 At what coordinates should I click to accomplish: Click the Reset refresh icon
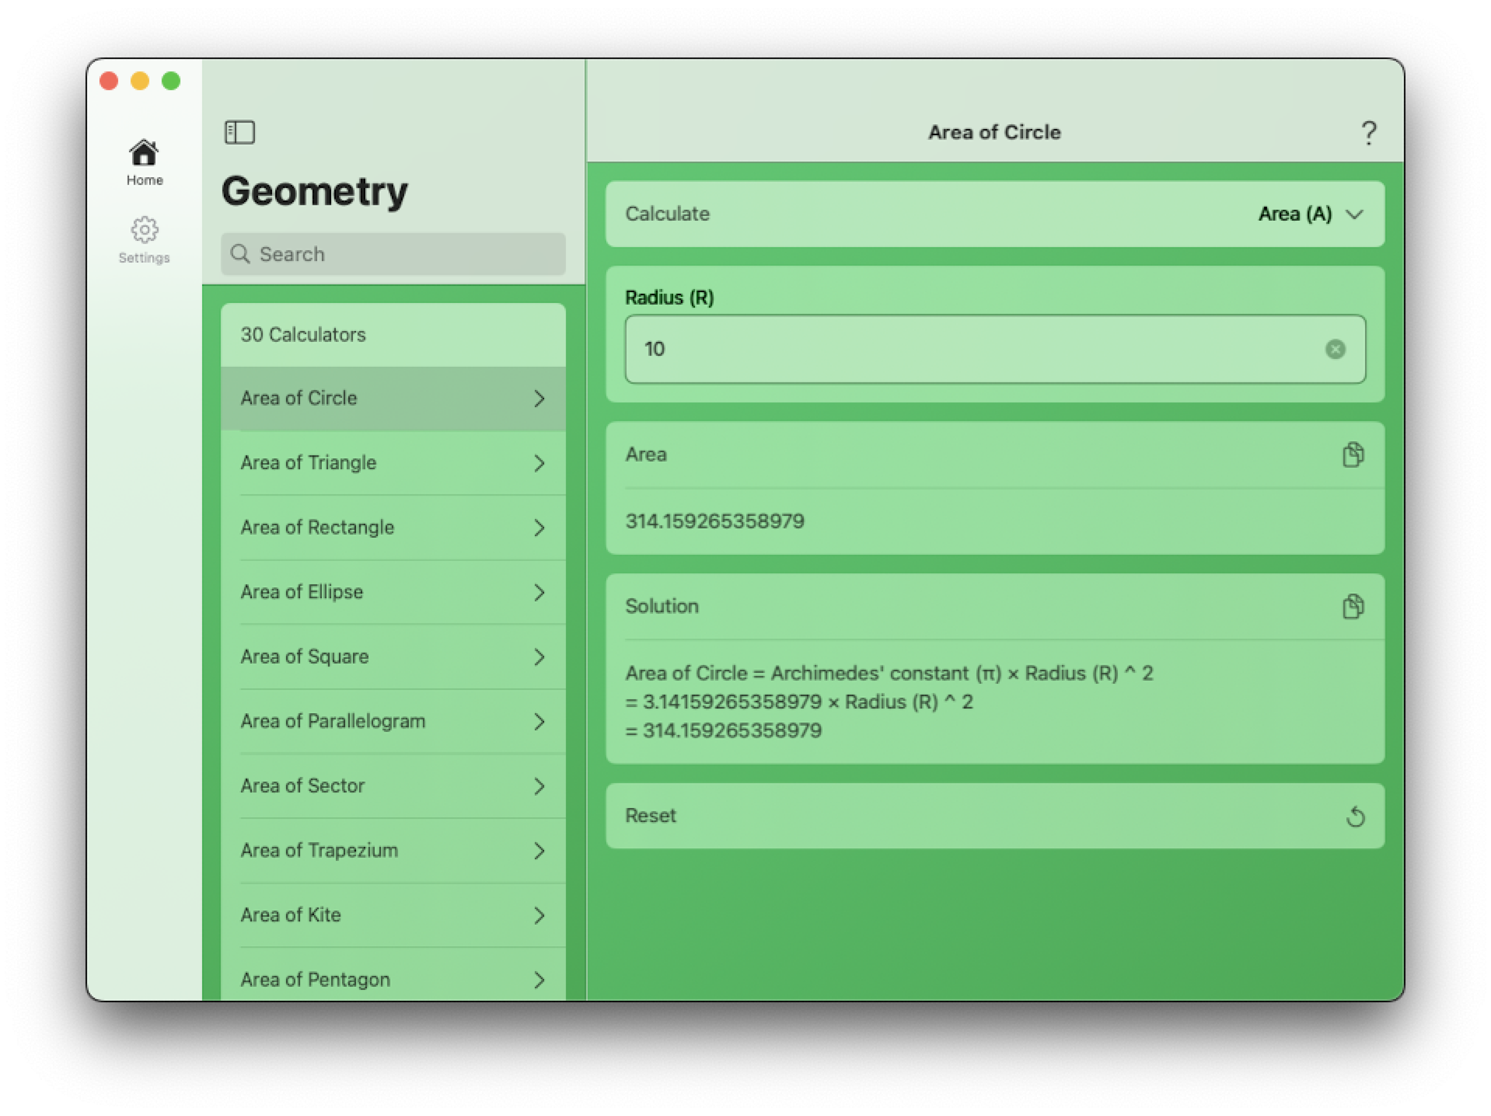click(x=1356, y=815)
